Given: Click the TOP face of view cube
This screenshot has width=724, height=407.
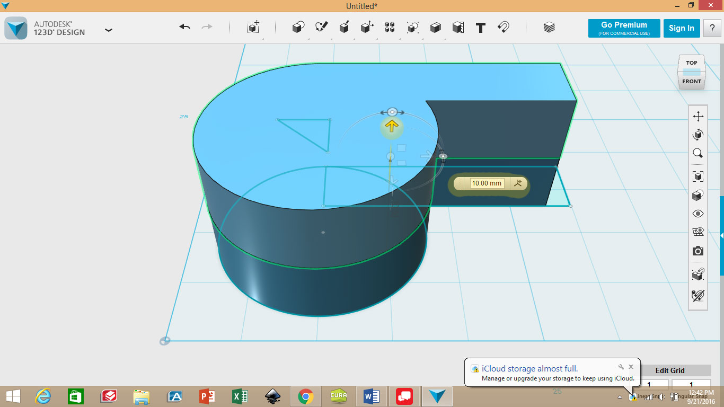Looking at the screenshot, I should click(692, 63).
